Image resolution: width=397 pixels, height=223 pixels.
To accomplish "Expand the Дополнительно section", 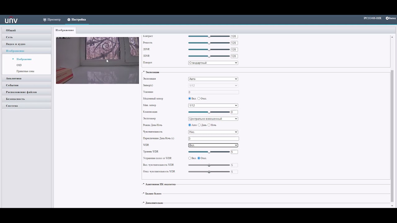I will point(153,203).
